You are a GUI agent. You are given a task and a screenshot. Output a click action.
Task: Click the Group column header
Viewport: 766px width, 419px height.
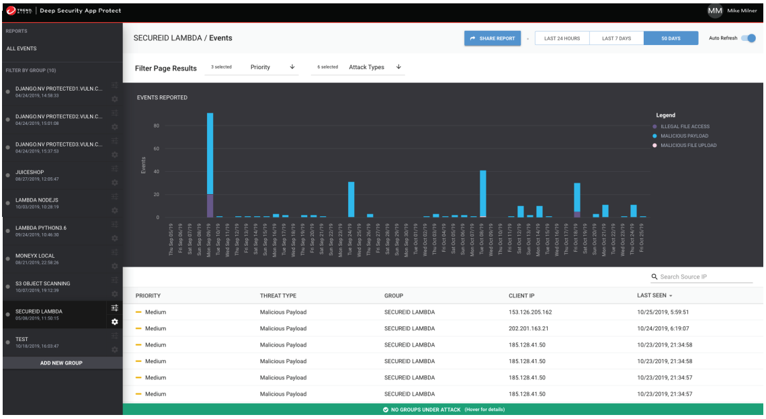(x=394, y=296)
